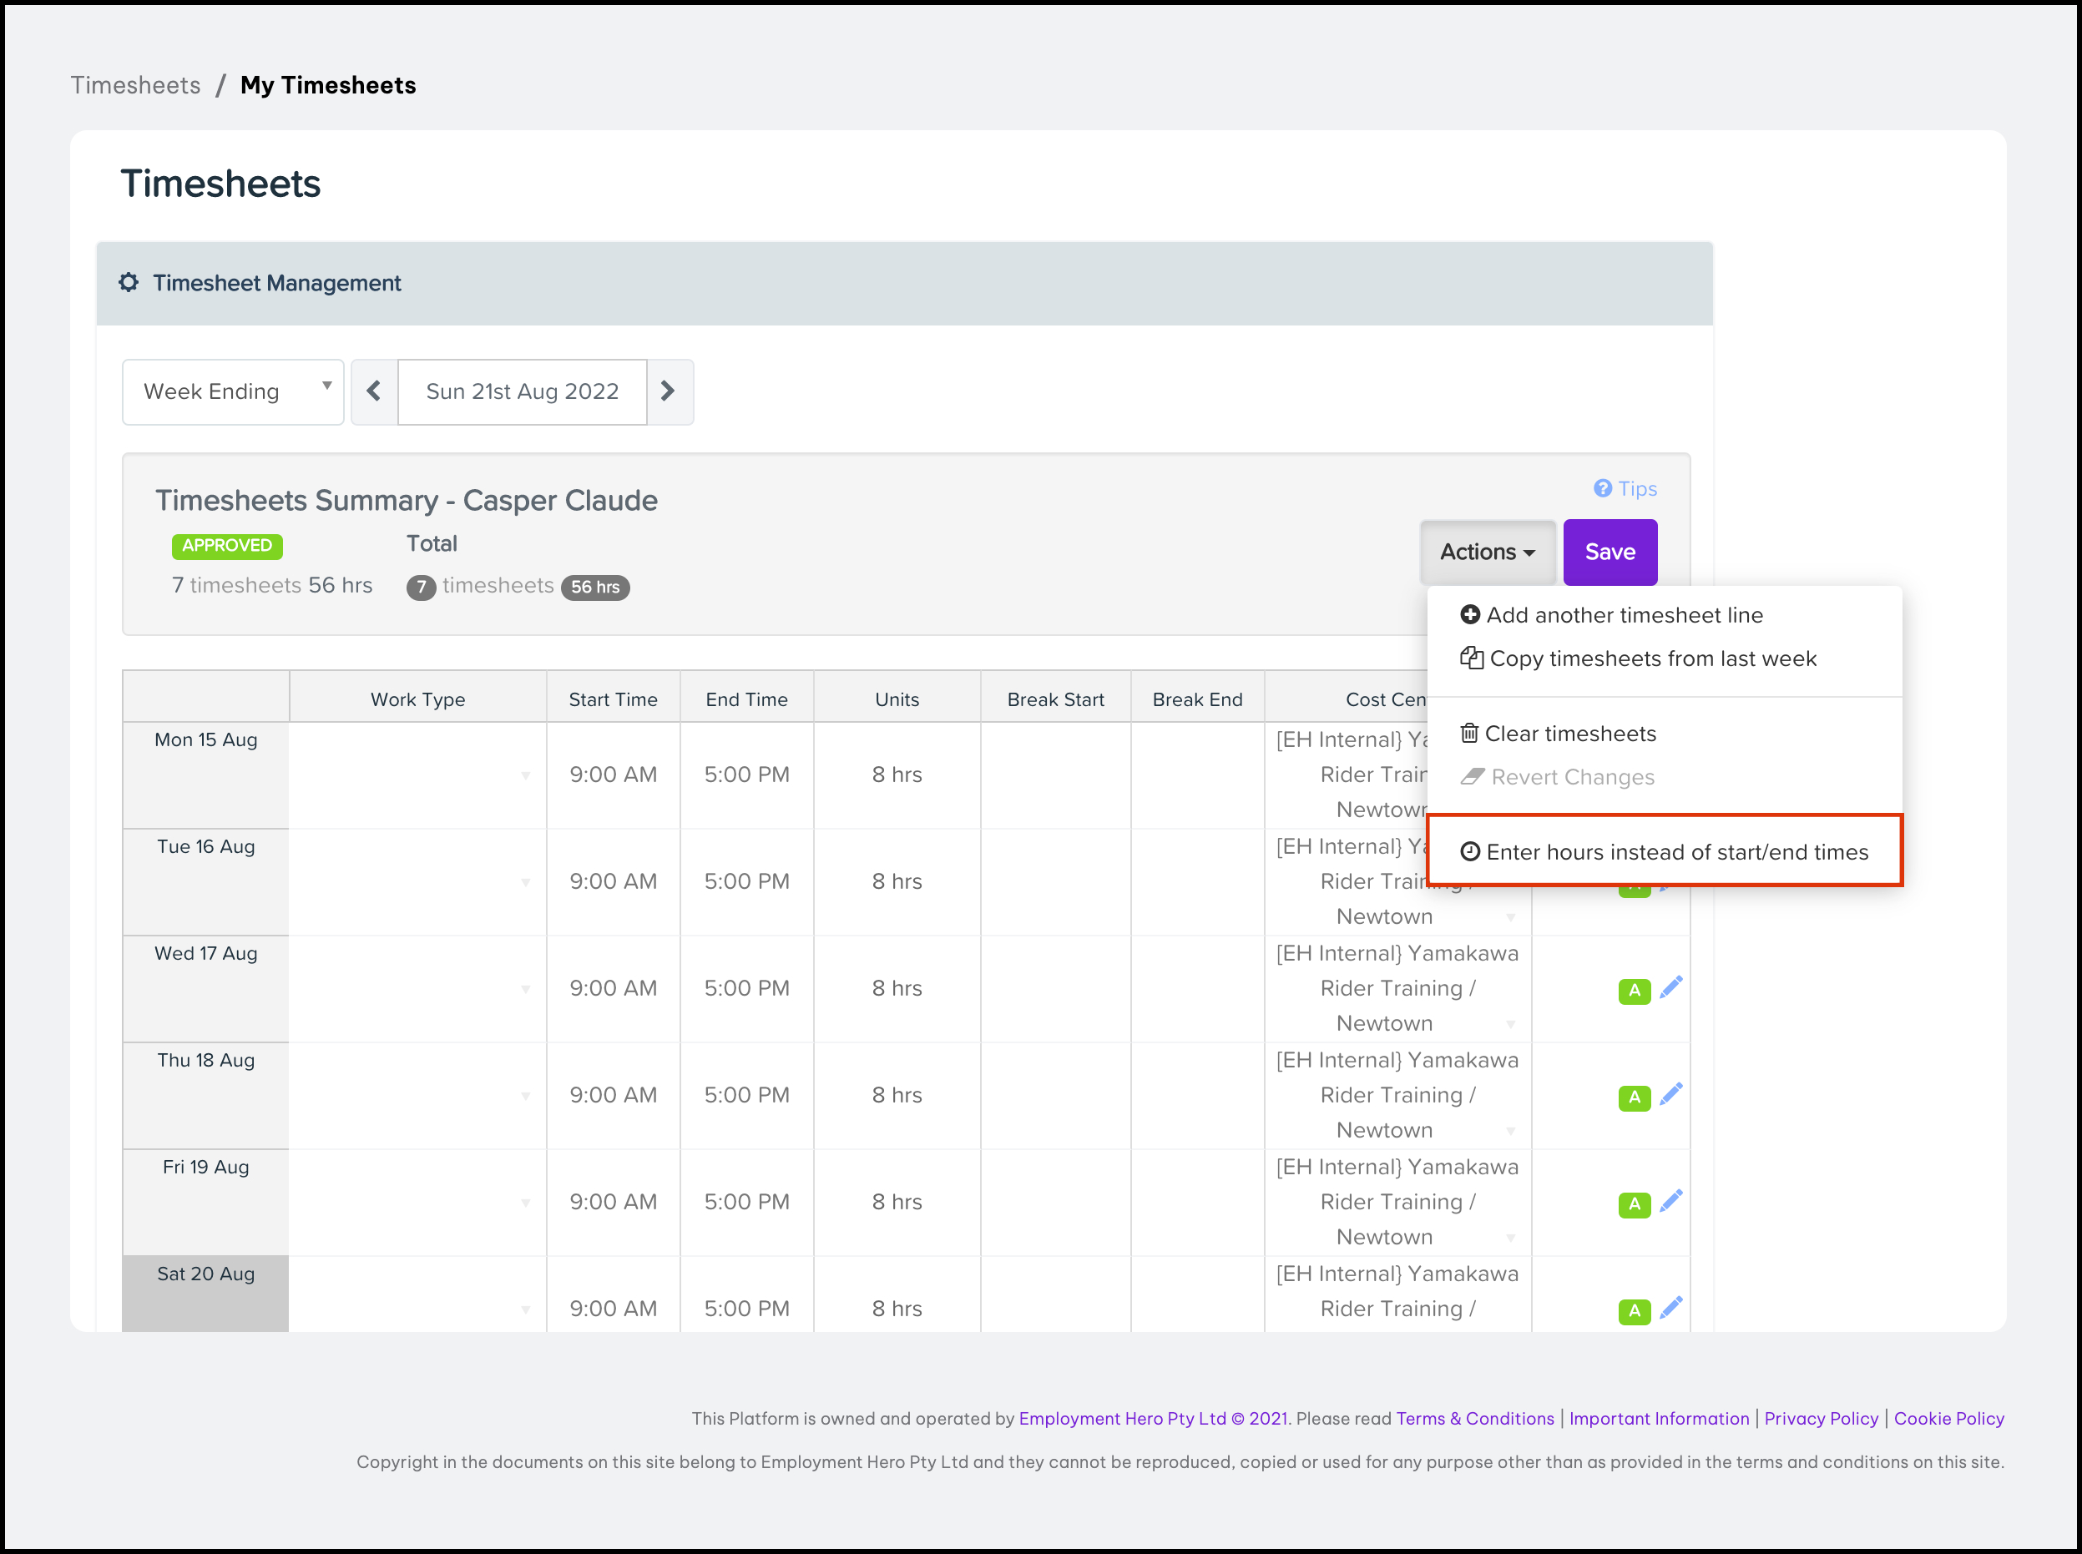2082x1554 pixels.
Task: Edit Wed 17 Aug timesheet pencil icon
Action: point(1671,986)
